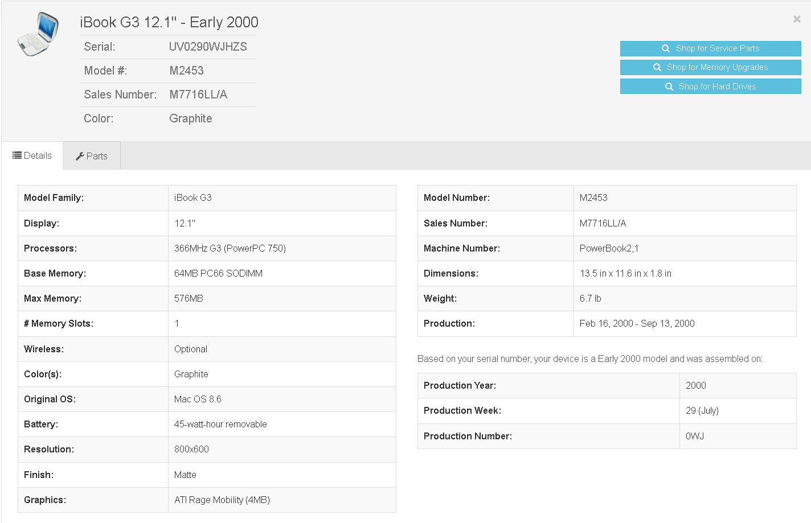Click the Battery: row label
This screenshot has width=811, height=523.
point(40,424)
